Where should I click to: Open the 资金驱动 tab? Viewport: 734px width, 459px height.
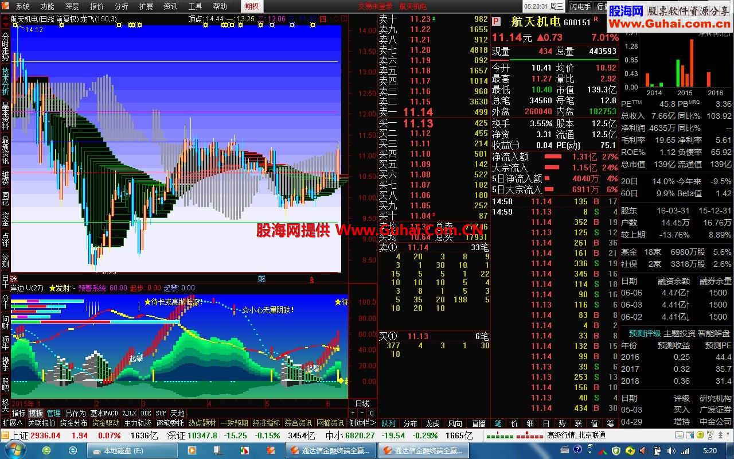(x=106, y=423)
